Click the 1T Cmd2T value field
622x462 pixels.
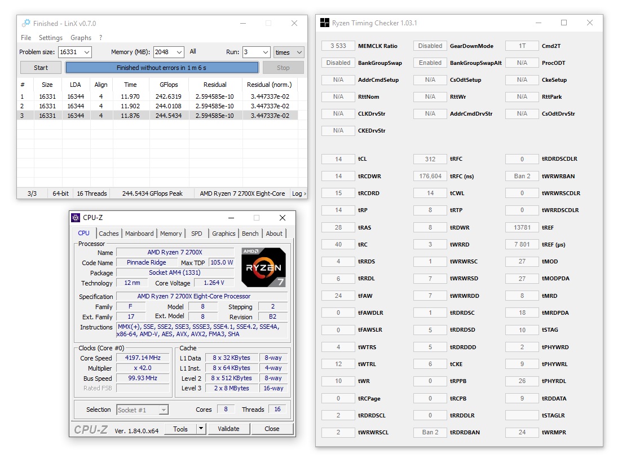(x=522, y=46)
